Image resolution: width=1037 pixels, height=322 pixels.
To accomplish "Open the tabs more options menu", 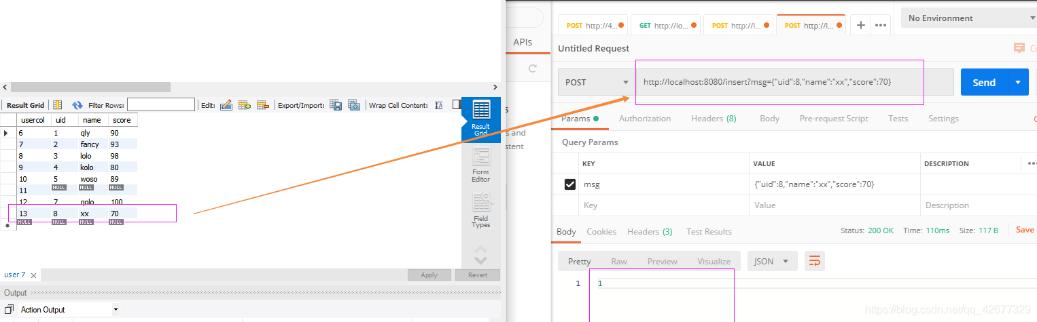I will point(881,25).
